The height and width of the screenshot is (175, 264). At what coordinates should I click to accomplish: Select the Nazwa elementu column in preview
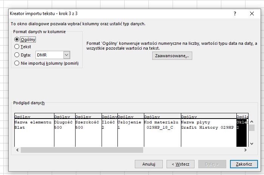click(x=34, y=128)
